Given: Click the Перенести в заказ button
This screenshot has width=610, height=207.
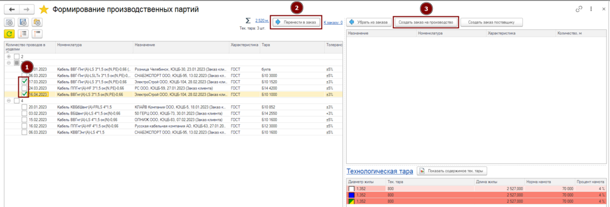Looking at the screenshot, I should coord(297,22).
